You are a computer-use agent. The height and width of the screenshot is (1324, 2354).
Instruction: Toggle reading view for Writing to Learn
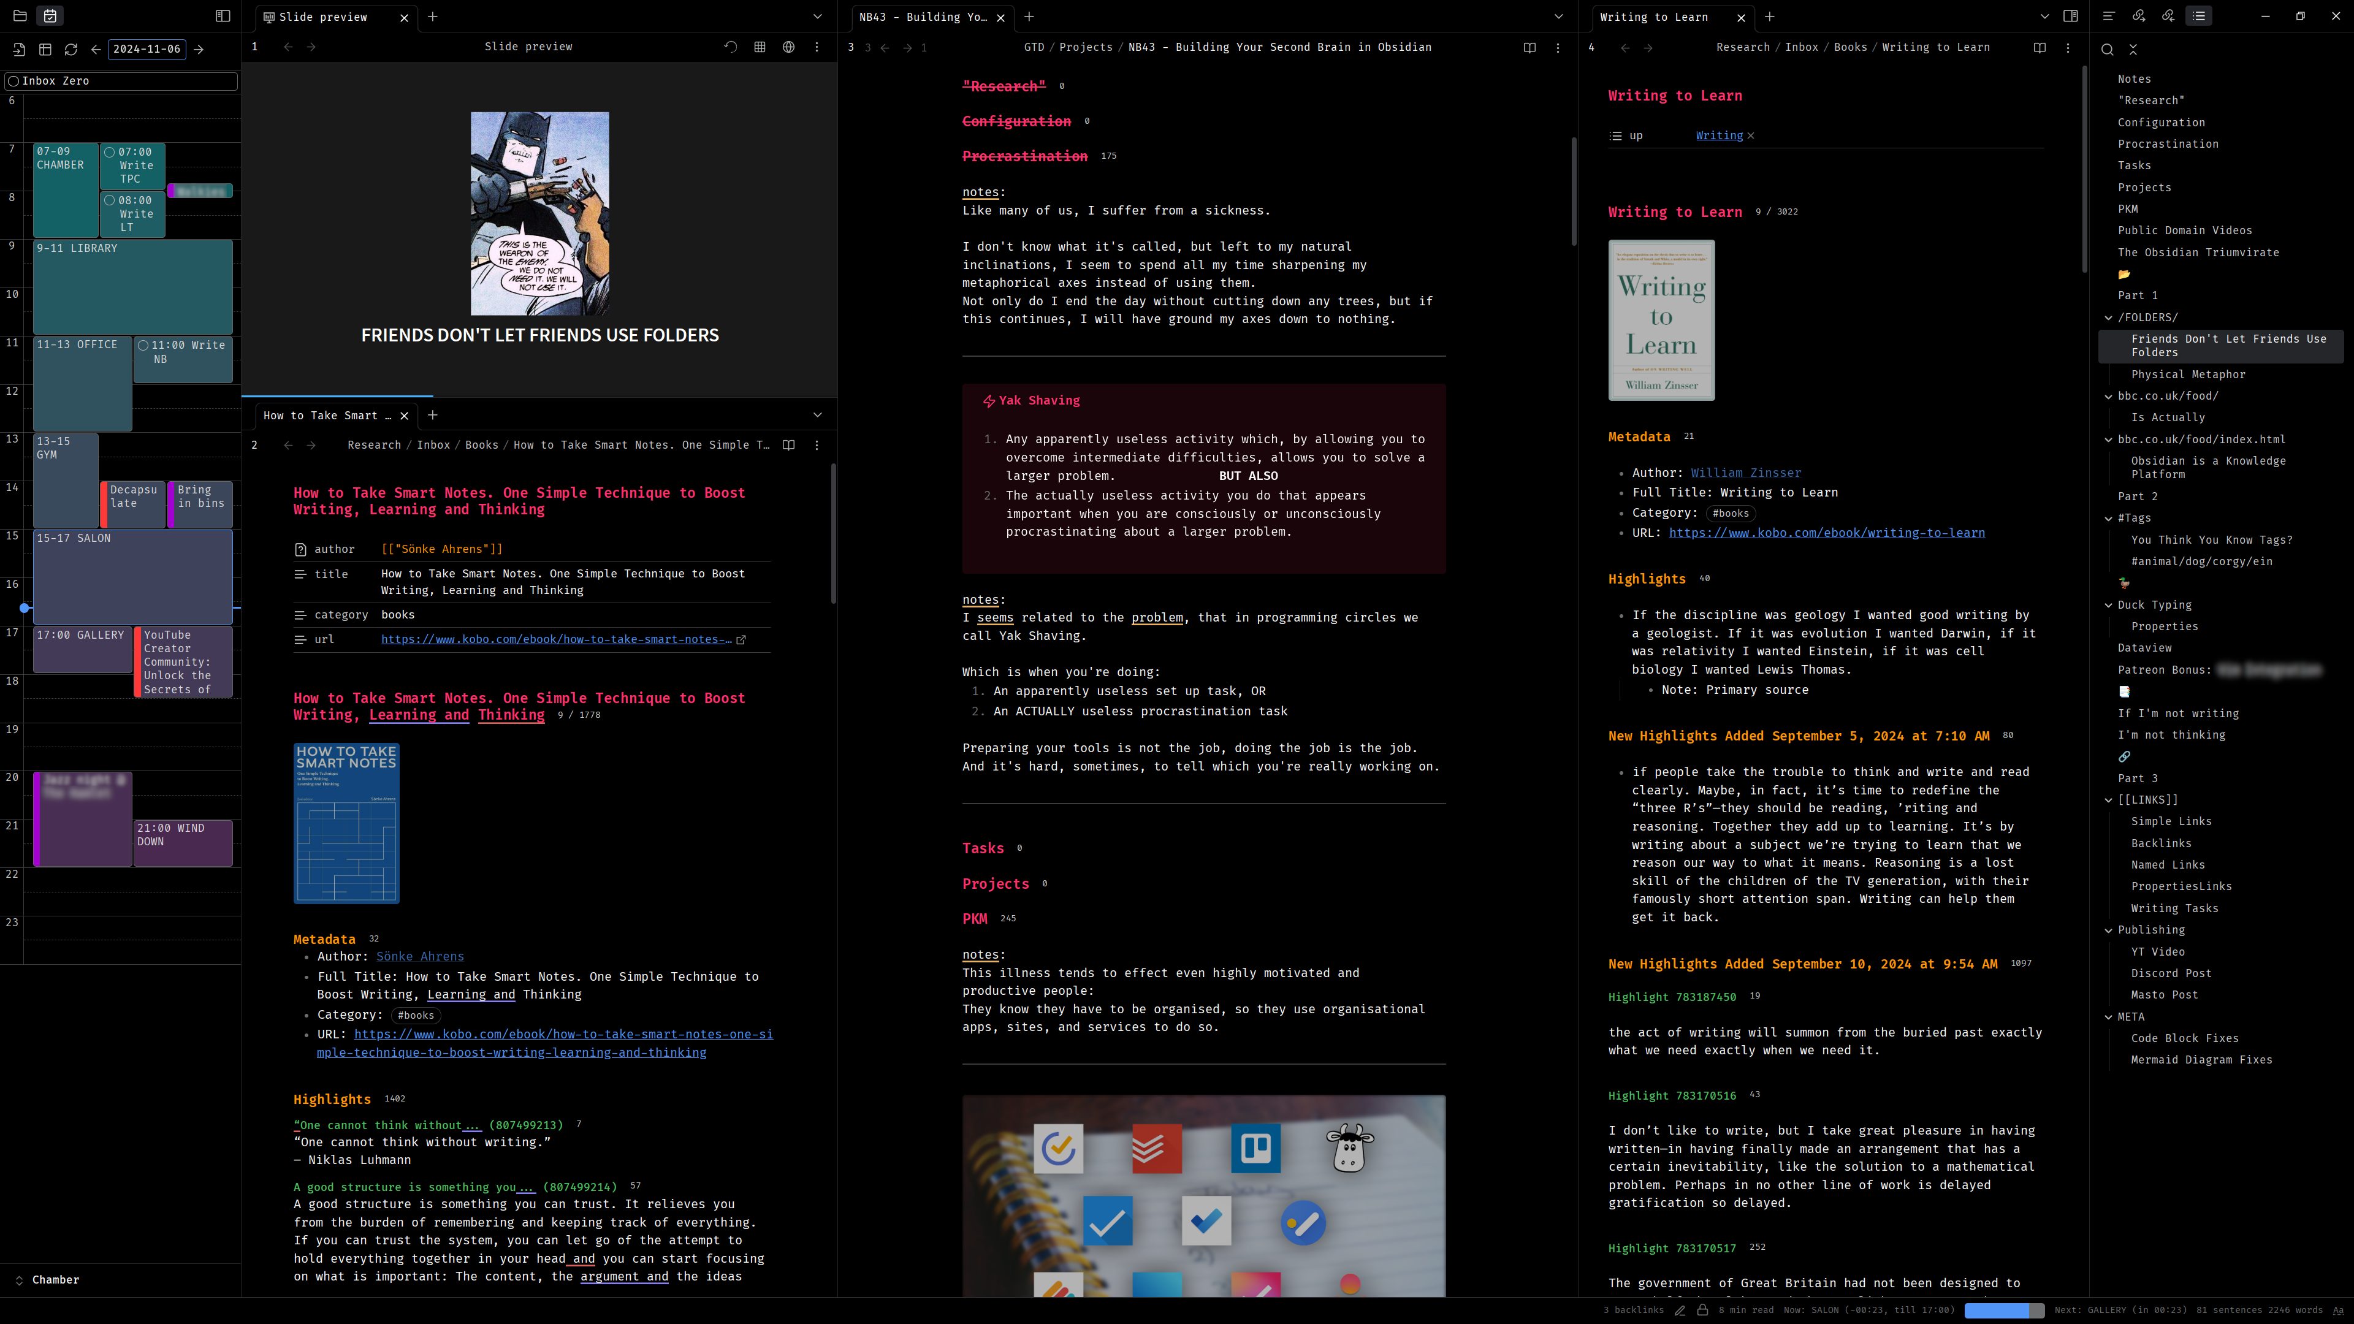click(2040, 48)
